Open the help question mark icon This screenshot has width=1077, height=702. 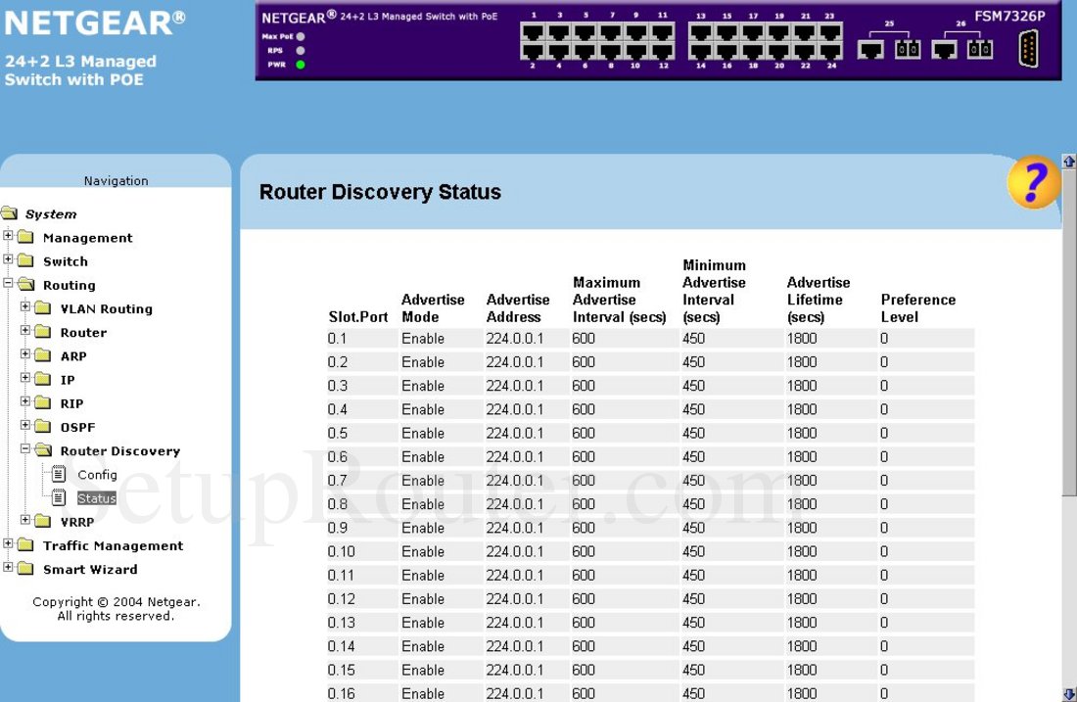[x=1033, y=183]
